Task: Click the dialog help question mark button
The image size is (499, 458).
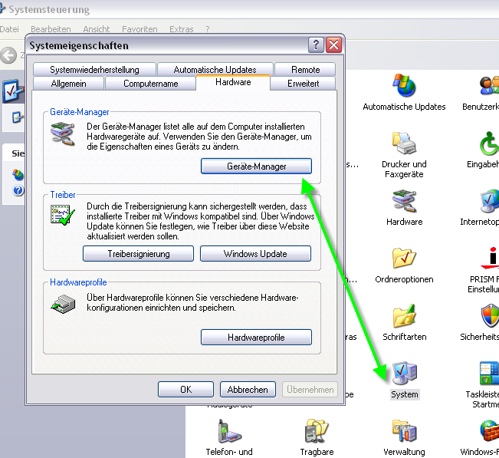Action: (316, 45)
